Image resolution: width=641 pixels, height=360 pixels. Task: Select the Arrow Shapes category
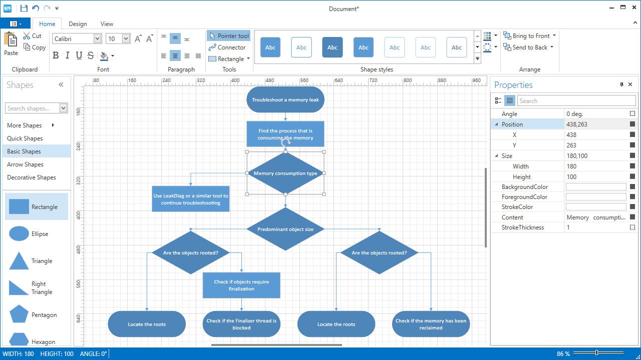[x=37, y=164]
